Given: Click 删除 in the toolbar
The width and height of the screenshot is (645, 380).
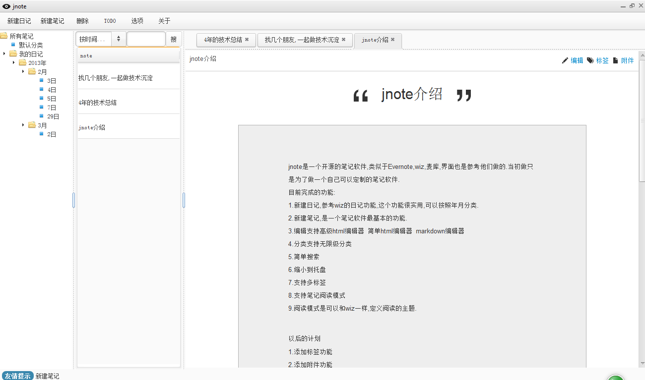Looking at the screenshot, I should [x=82, y=21].
